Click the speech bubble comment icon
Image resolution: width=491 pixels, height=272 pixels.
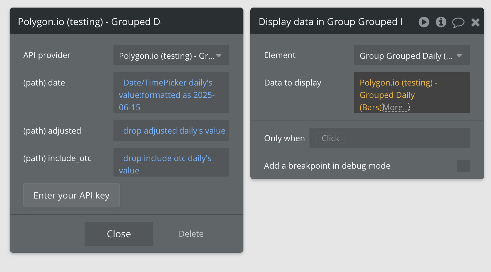(458, 23)
